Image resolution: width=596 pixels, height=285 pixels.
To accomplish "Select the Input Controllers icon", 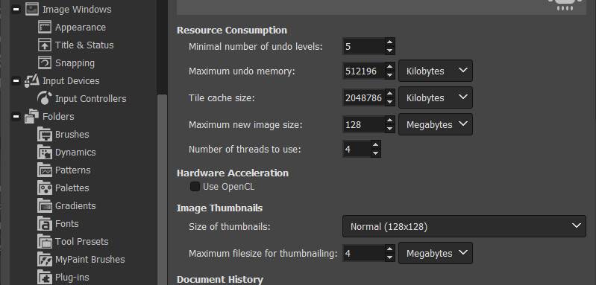I will click(45, 98).
